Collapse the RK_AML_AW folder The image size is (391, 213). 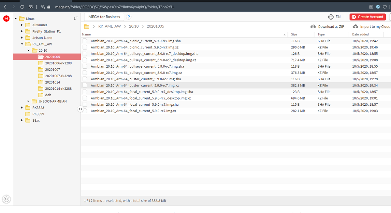tap(22, 44)
